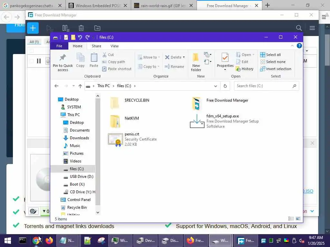Image resolution: width=330 pixels, height=247 pixels.
Task: Open the New item dropdown icon
Action: (208, 55)
